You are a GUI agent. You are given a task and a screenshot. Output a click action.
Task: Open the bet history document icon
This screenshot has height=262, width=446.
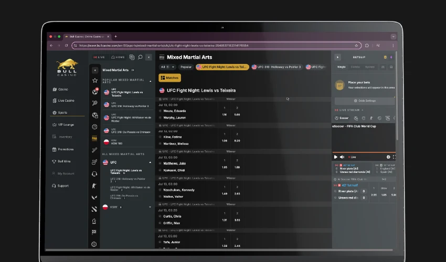point(132,57)
